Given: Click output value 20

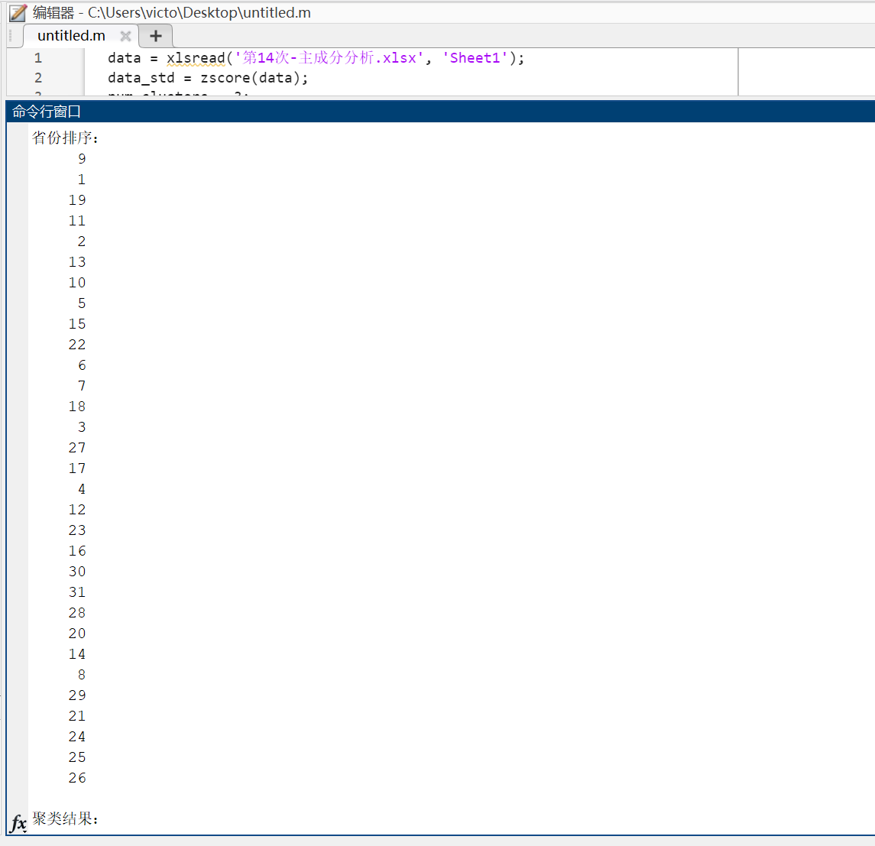Looking at the screenshot, I should tap(77, 634).
